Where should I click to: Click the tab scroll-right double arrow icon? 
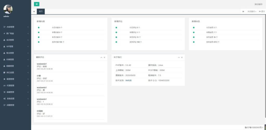coord(243,11)
